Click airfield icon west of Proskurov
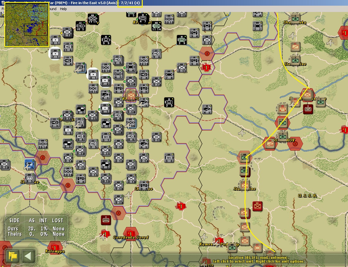The height and width of the screenshot is (267, 348). pos(242,133)
